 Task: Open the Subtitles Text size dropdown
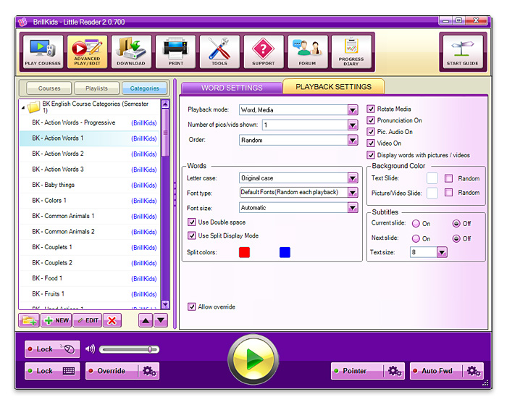tap(442, 253)
